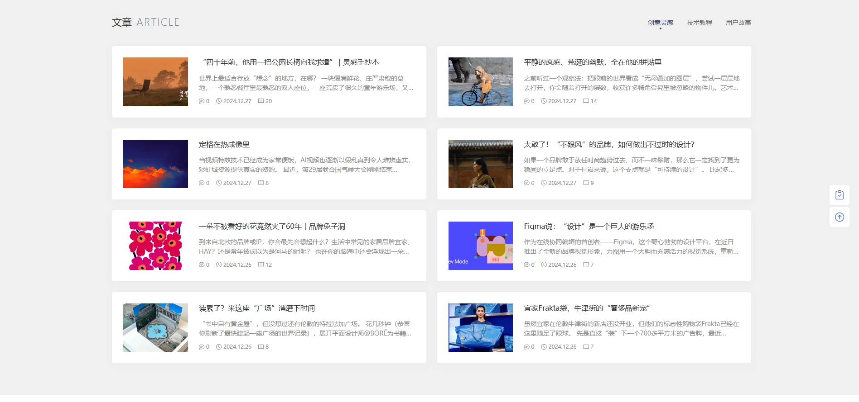Open article 四十年前，他用一把公园长椅向我求婚
The height and width of the screenshot is (402, 859).
[x=289, y=62]
